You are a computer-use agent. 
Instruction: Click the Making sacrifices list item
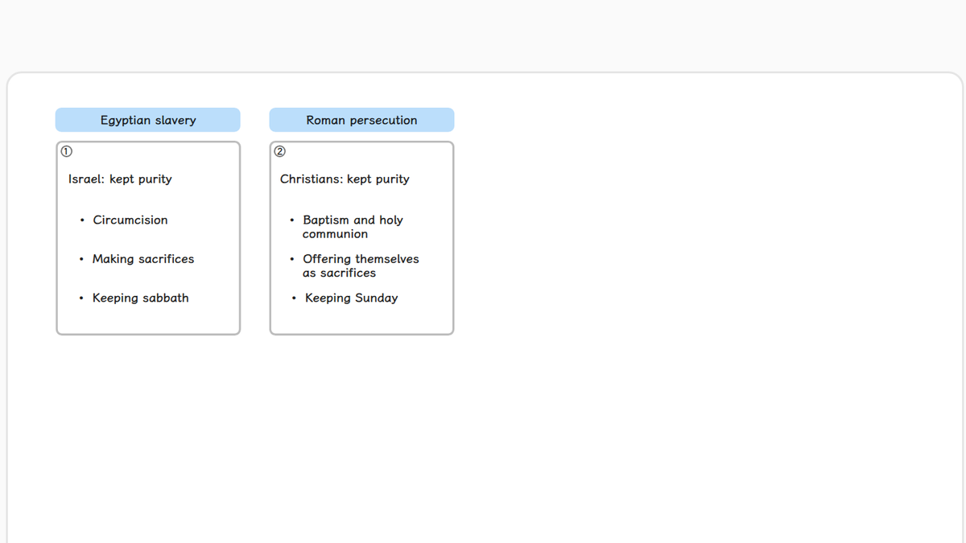(x=143, y=259)
